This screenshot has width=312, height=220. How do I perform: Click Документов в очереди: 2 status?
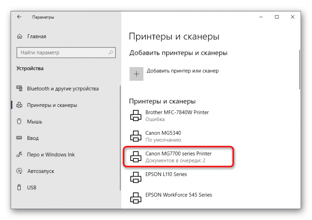coord(175,161)
